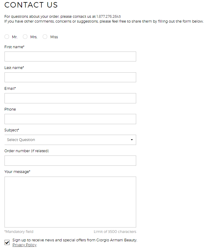Click the Mr. label text
This screenshot has width=205, height=248.
(15, 37)
